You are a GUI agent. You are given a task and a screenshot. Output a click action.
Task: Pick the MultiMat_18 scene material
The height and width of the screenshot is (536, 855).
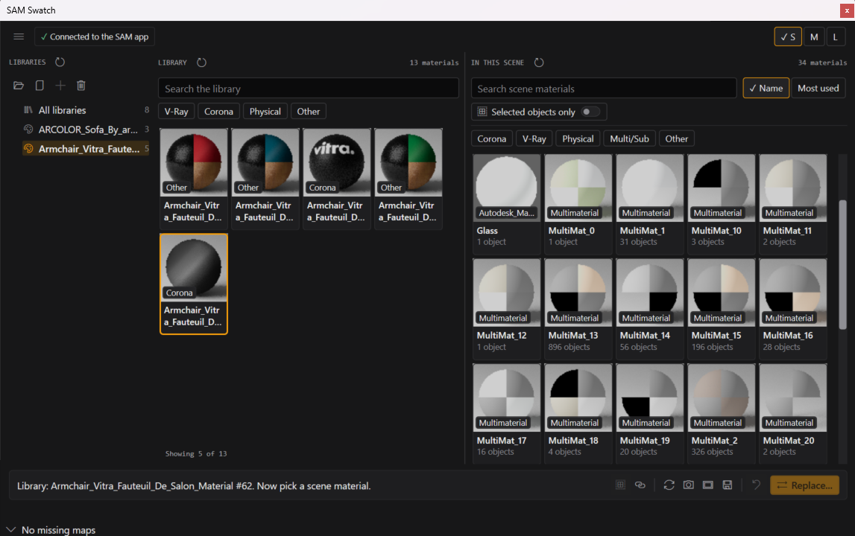pyautogui.click(x=578, y=413)
